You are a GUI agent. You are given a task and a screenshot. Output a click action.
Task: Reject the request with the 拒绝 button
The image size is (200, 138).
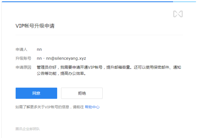pos(82,93)
